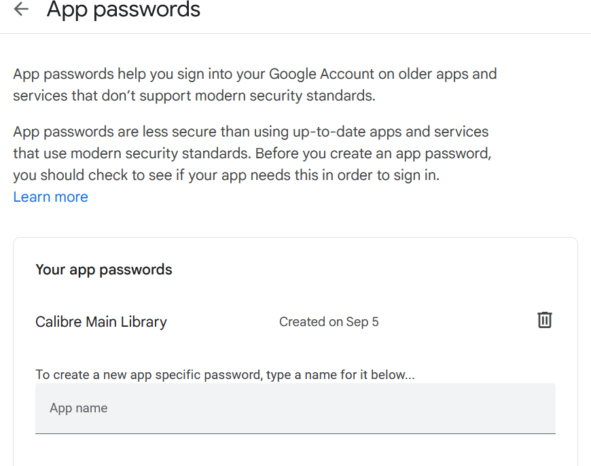This screenshot has height=466, width=591.
Task: Click the line starting "App passwords help you sign"
Action: click(x=255, y=74)
